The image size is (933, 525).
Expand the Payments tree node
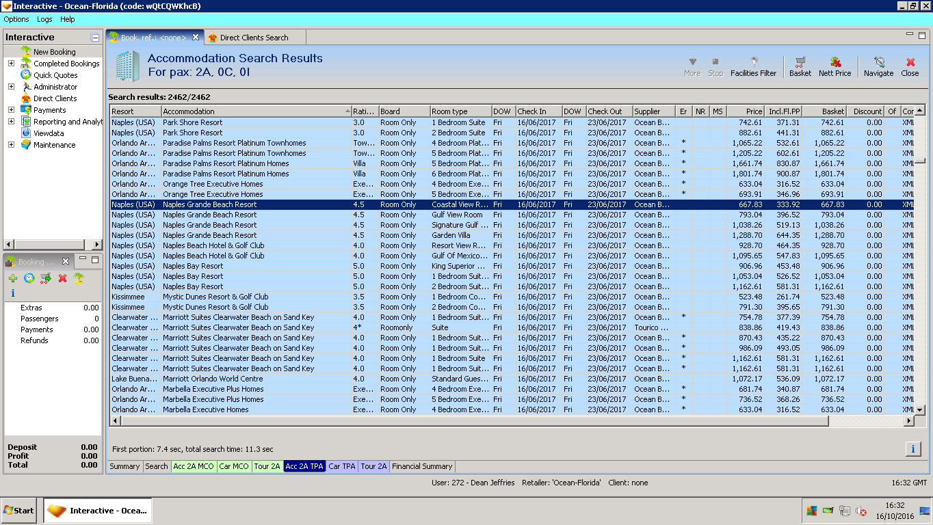(11, 110)
